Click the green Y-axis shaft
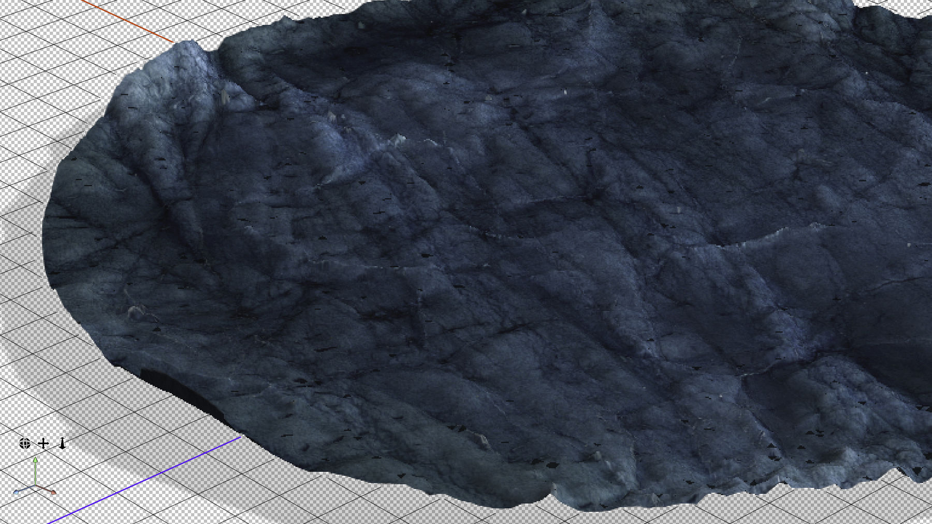The image size is (932, 524). tap(35, 472)
